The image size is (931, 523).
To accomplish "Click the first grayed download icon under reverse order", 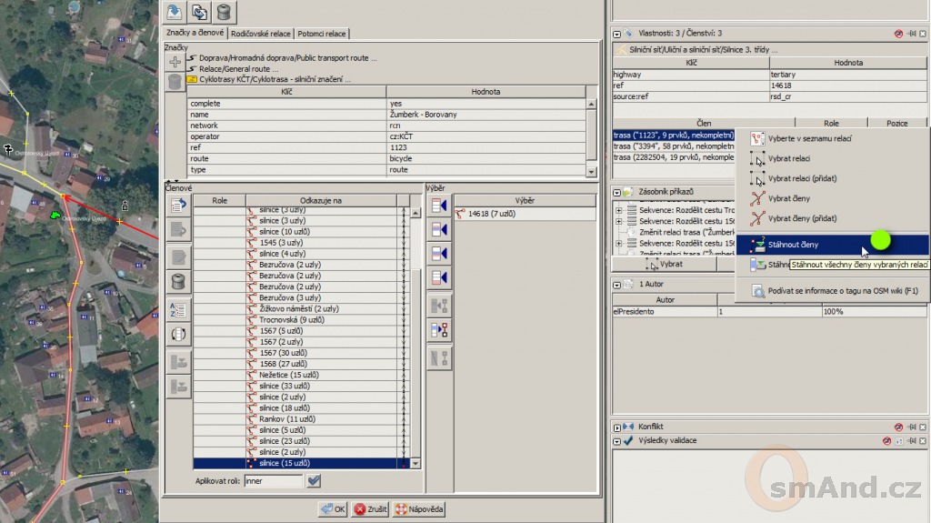I will (178, 362).
